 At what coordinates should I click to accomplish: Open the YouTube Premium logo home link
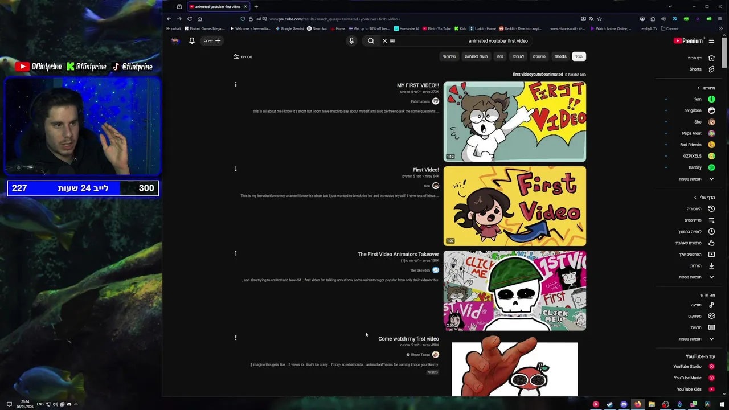point(688,41)
